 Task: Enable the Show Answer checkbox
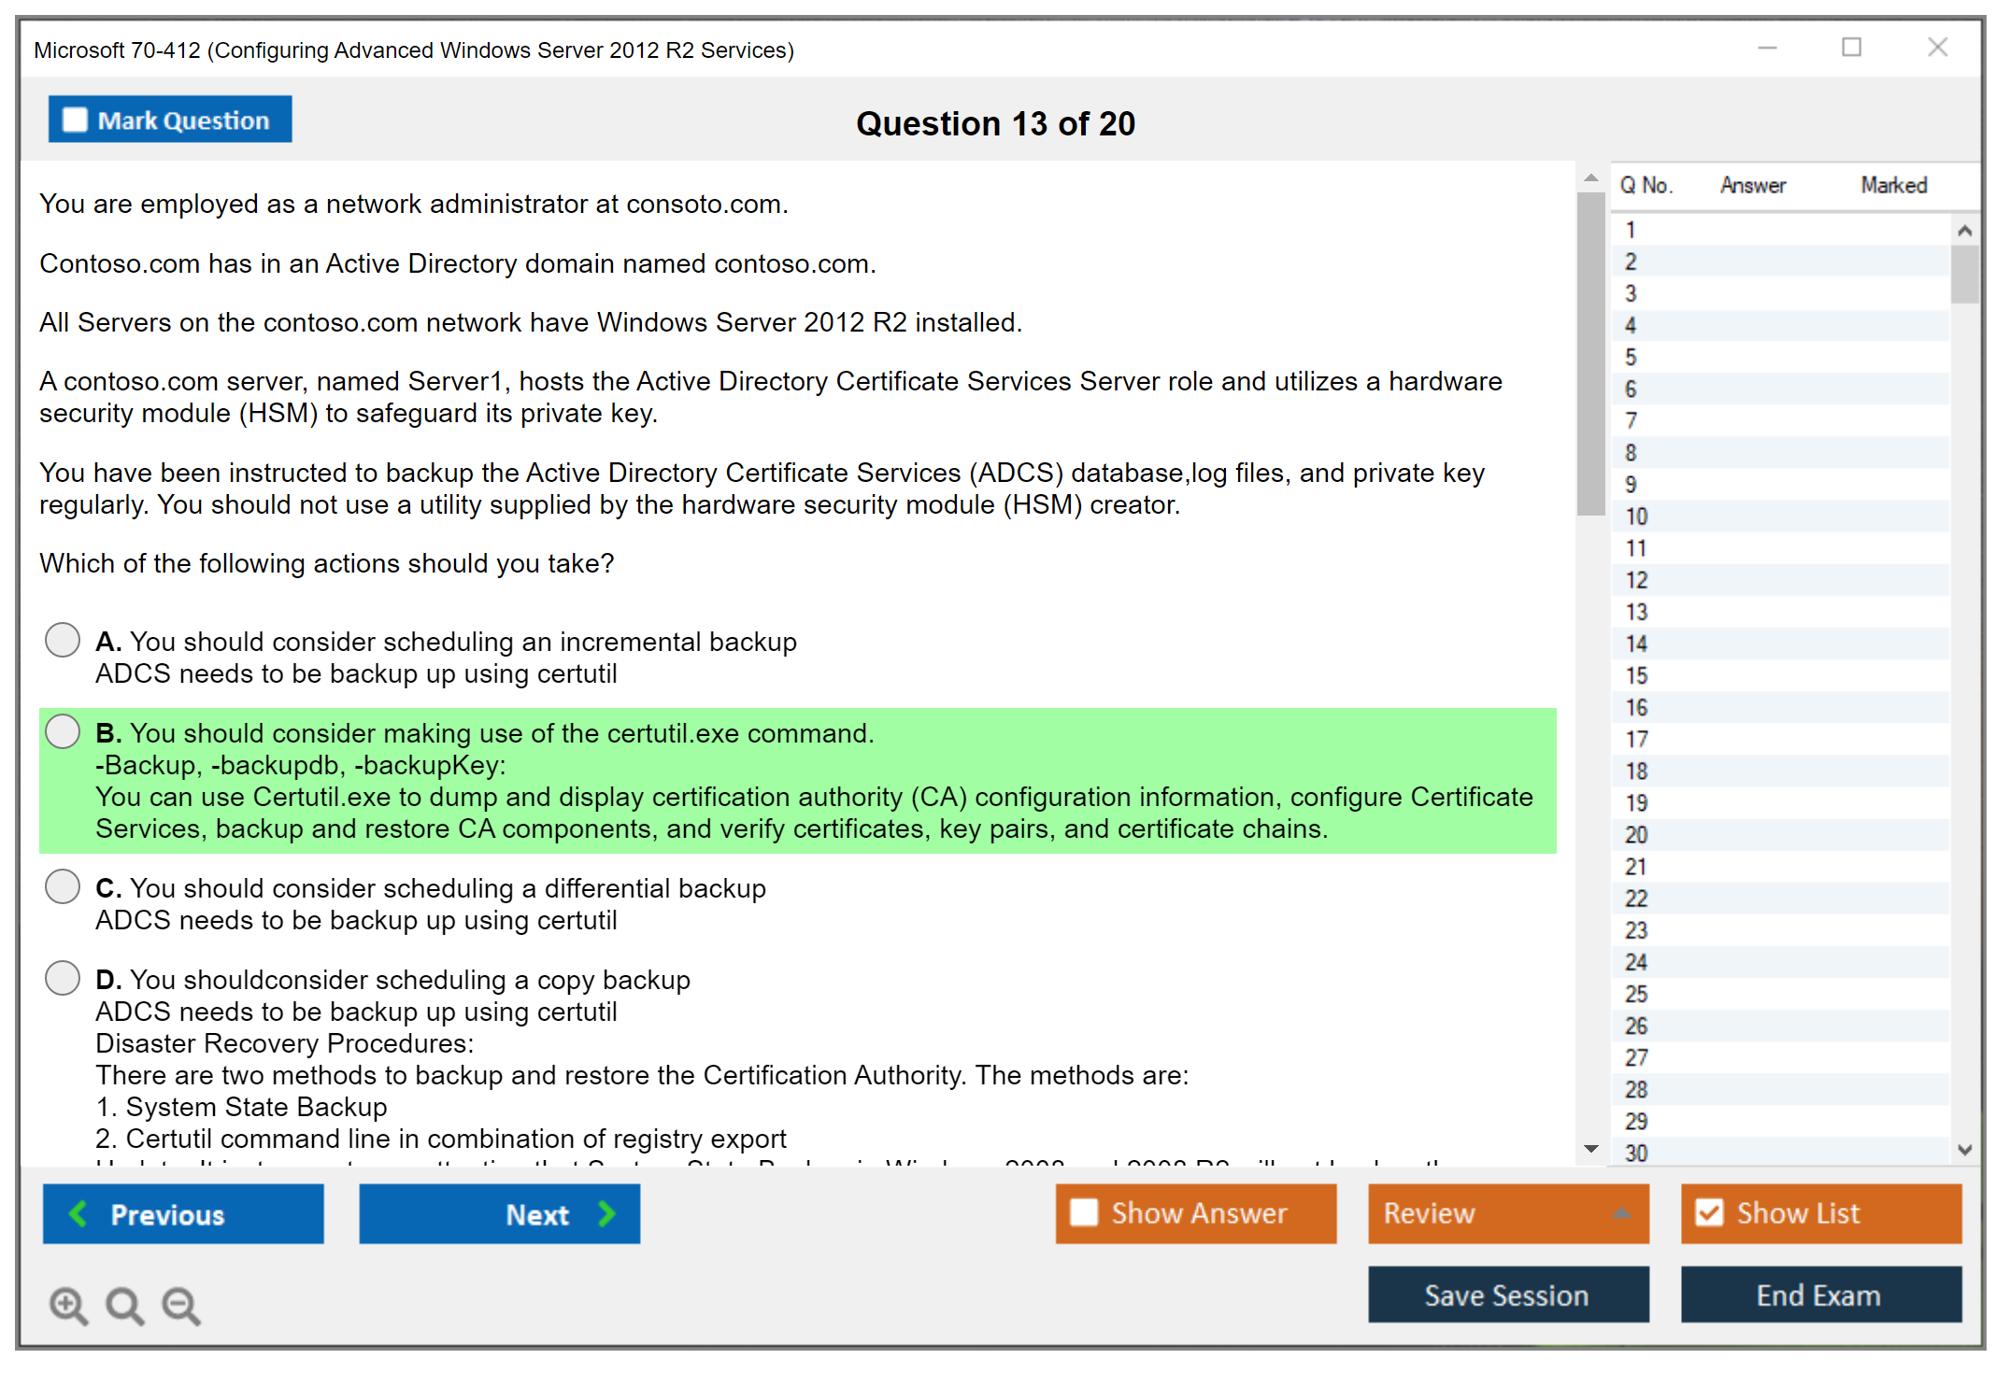[1084, 1213]
